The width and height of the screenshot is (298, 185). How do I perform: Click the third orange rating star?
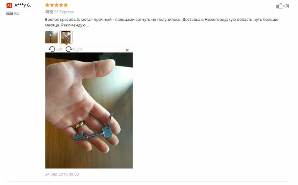pyautogui.click(x=57, y=5)
